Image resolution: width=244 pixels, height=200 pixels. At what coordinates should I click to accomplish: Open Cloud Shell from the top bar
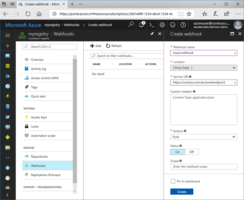[x=152, y=25]
